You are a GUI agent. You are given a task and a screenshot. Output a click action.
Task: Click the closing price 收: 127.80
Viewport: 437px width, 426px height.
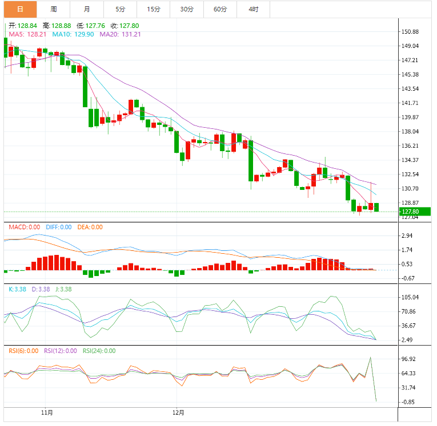[125, 26]
